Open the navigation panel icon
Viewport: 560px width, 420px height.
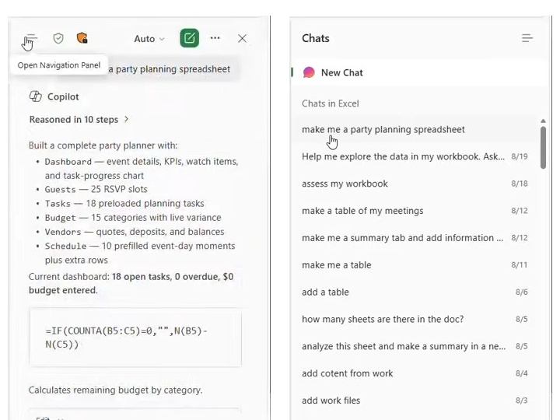pyautogui.click(x=31, y=38)
